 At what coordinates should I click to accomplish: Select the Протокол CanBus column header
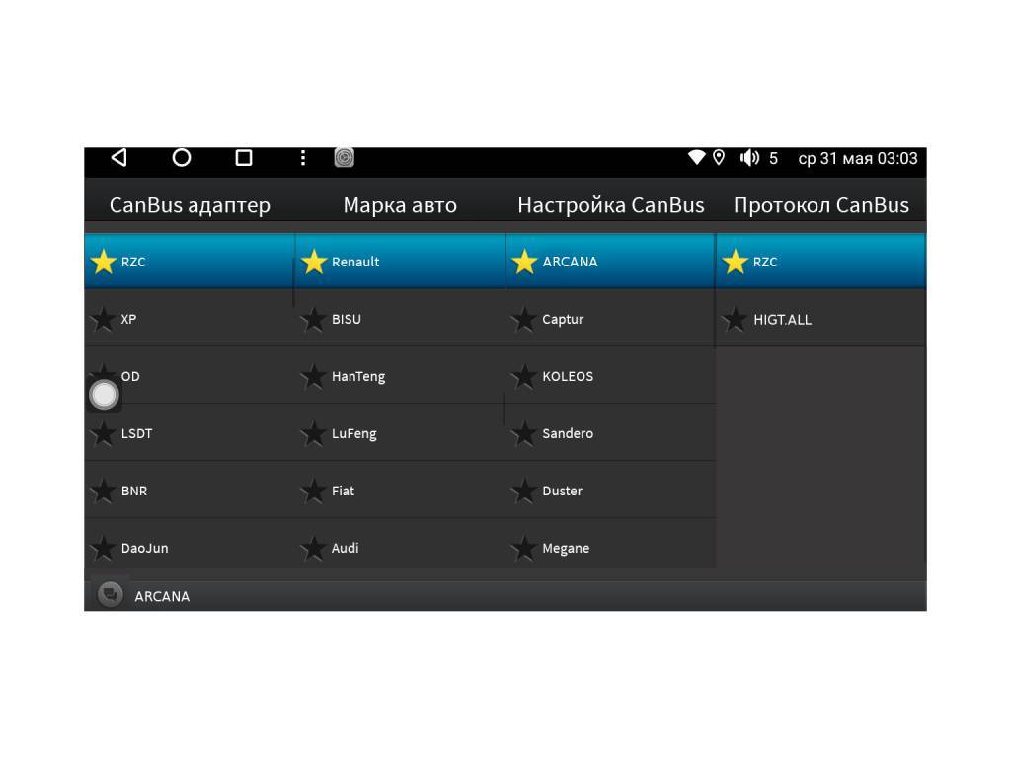tap(820, 205)
